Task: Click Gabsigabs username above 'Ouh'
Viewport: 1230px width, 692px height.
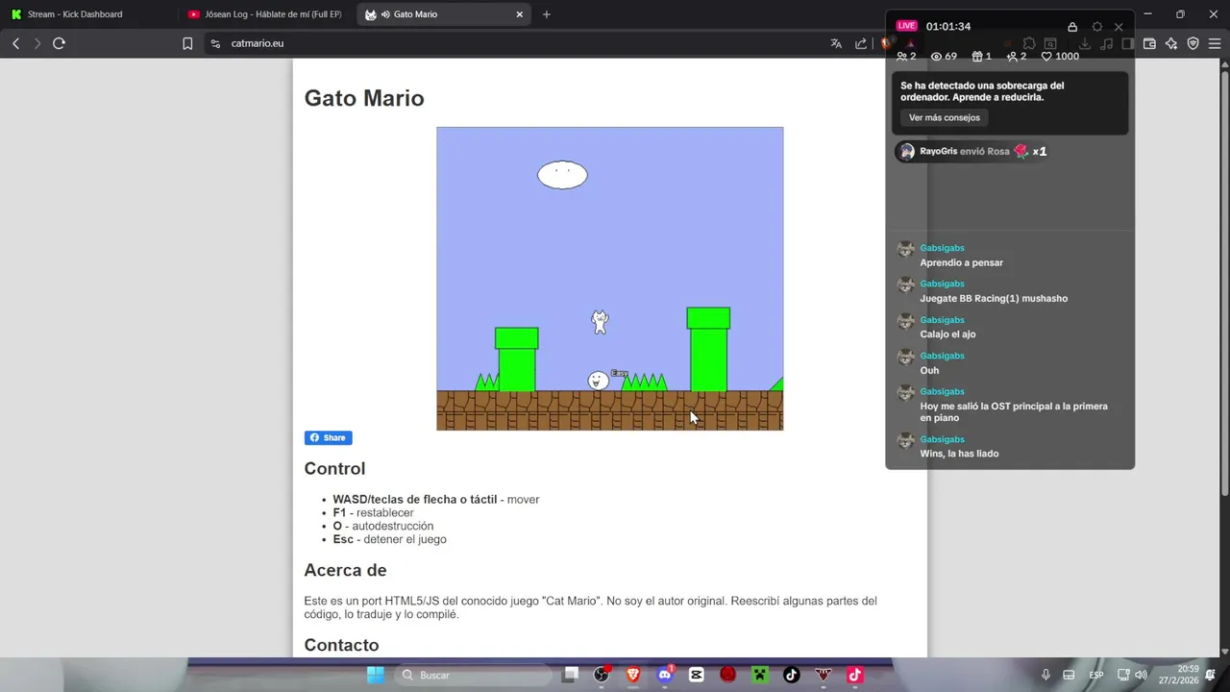Action: (x=942, y=356)
